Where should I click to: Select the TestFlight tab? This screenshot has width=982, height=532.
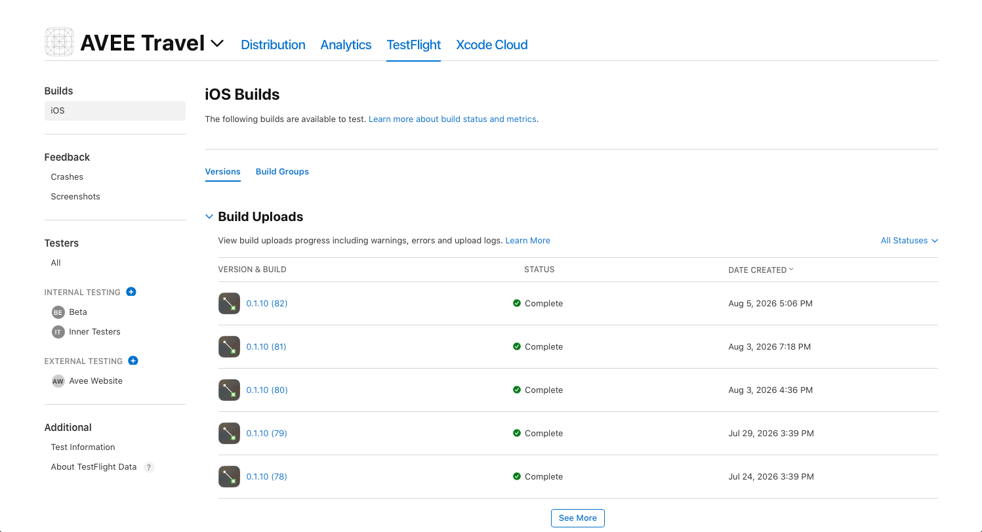pyautogui.click(x=413, y=45)
